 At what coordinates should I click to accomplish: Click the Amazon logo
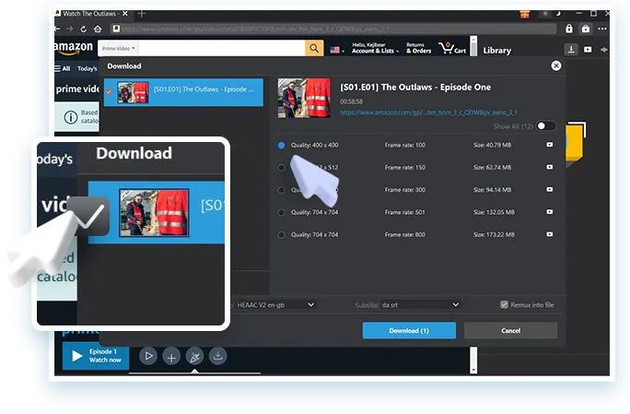pyautogui.click(x=74, y=48)
